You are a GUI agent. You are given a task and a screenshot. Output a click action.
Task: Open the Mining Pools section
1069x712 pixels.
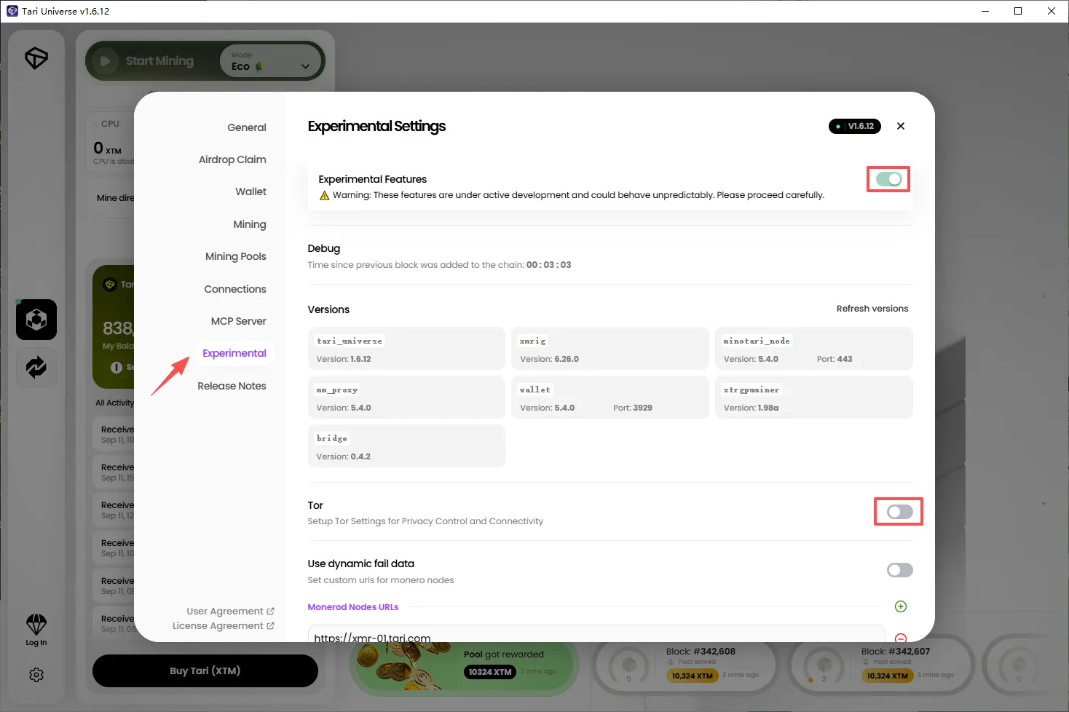(x=236, y=256)
